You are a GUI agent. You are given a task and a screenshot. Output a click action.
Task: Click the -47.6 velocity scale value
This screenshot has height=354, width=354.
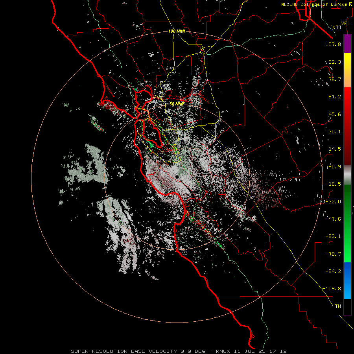pos(333,219)
